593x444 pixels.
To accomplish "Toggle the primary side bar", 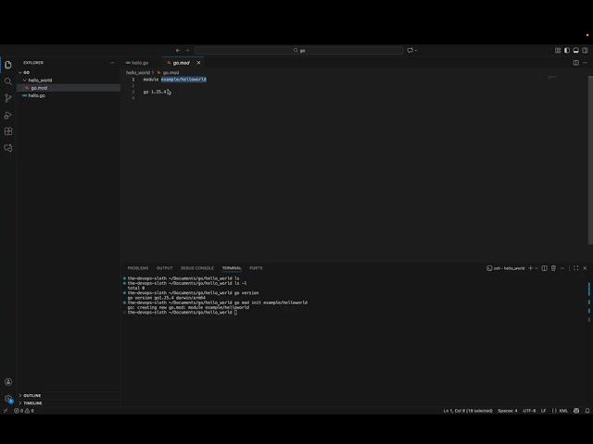I will coord(567,50).
